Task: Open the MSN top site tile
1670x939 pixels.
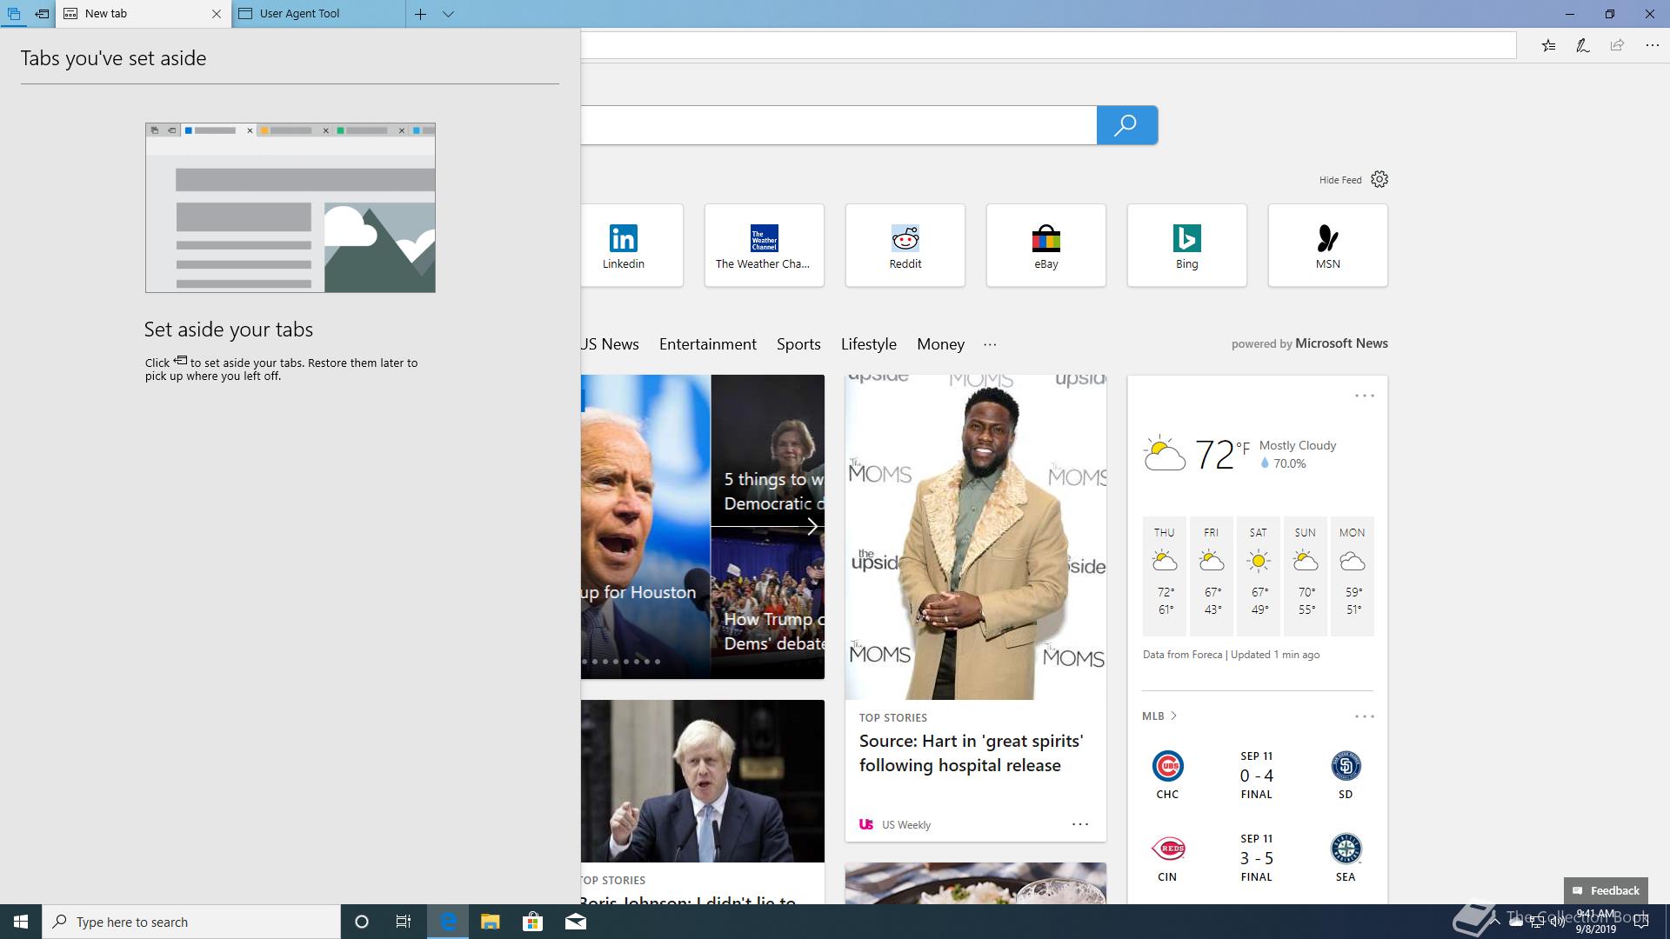Action: tap(1327, 245)
